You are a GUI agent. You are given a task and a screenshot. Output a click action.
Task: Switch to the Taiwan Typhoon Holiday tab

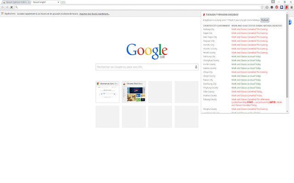(x=16, y=2)
